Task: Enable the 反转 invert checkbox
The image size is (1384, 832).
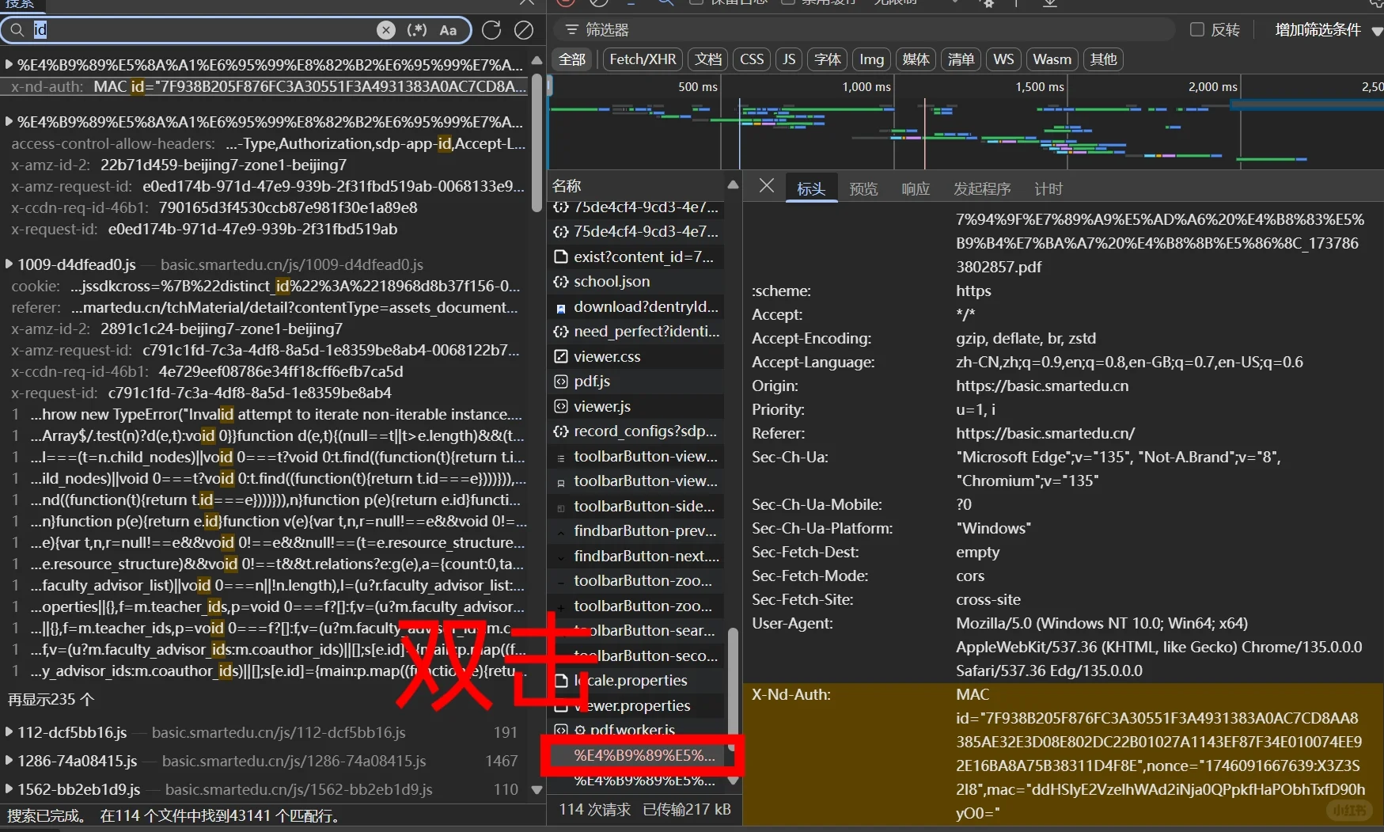Action: tap(1197, 29)
